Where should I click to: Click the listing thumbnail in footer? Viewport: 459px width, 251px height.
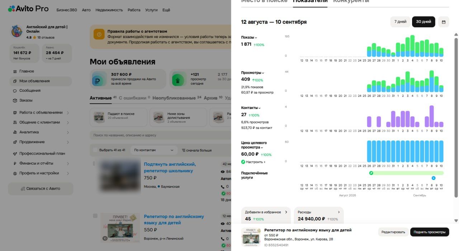pyautogui.click(x=251, y=237)
